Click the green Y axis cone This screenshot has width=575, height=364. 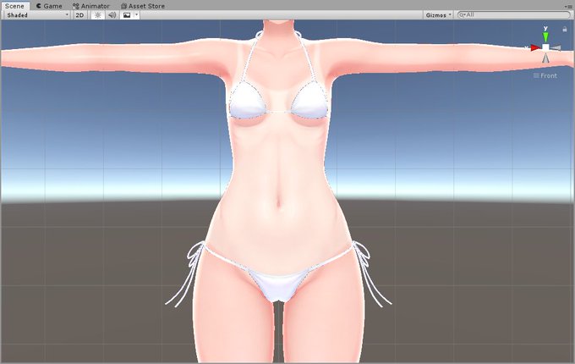(x=545, y=37)
